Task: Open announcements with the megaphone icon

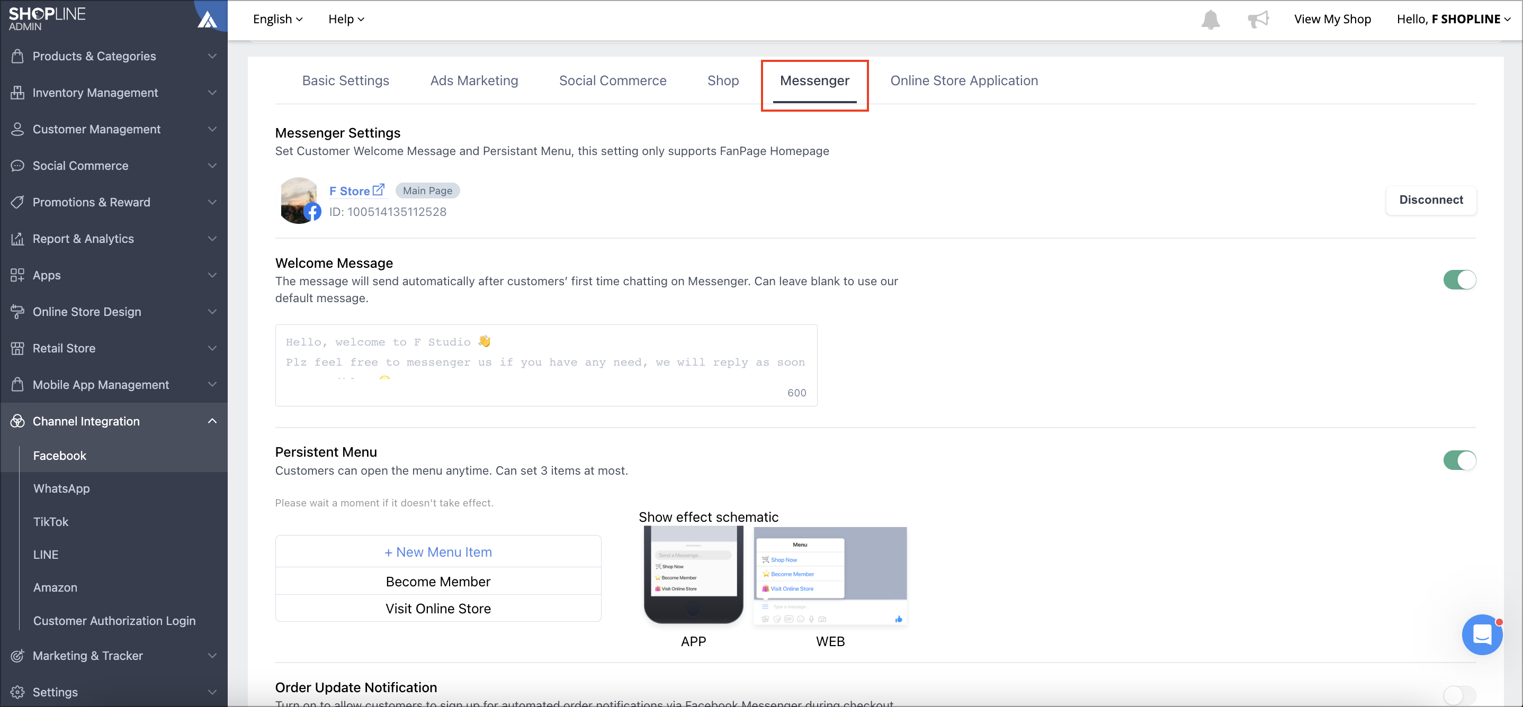Action: tap(1258, 20)
